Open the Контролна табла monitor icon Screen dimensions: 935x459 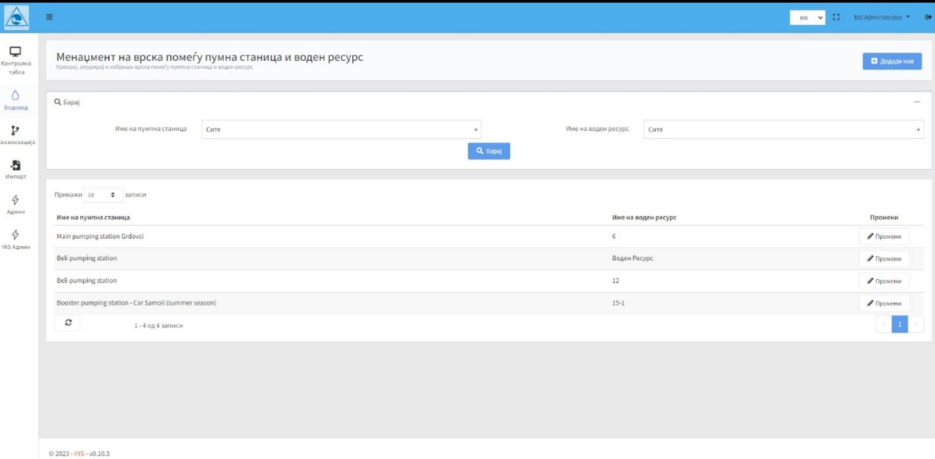tap(16, 51)
